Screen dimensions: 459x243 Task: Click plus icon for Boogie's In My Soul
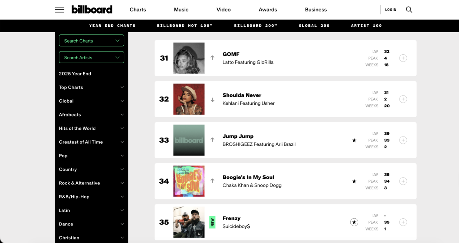click(403, 181)
